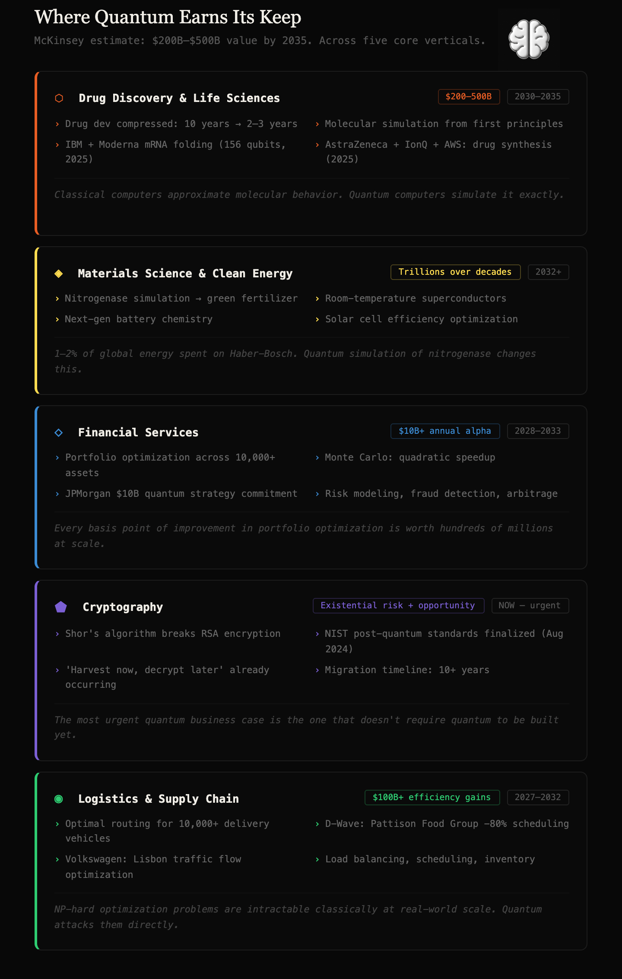
Task: Click the chevron beside Room-temperature superconductors
Action: 317,299
